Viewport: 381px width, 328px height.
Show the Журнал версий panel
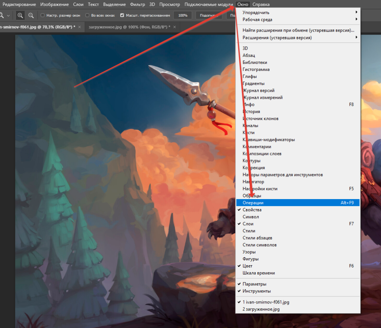298,90
